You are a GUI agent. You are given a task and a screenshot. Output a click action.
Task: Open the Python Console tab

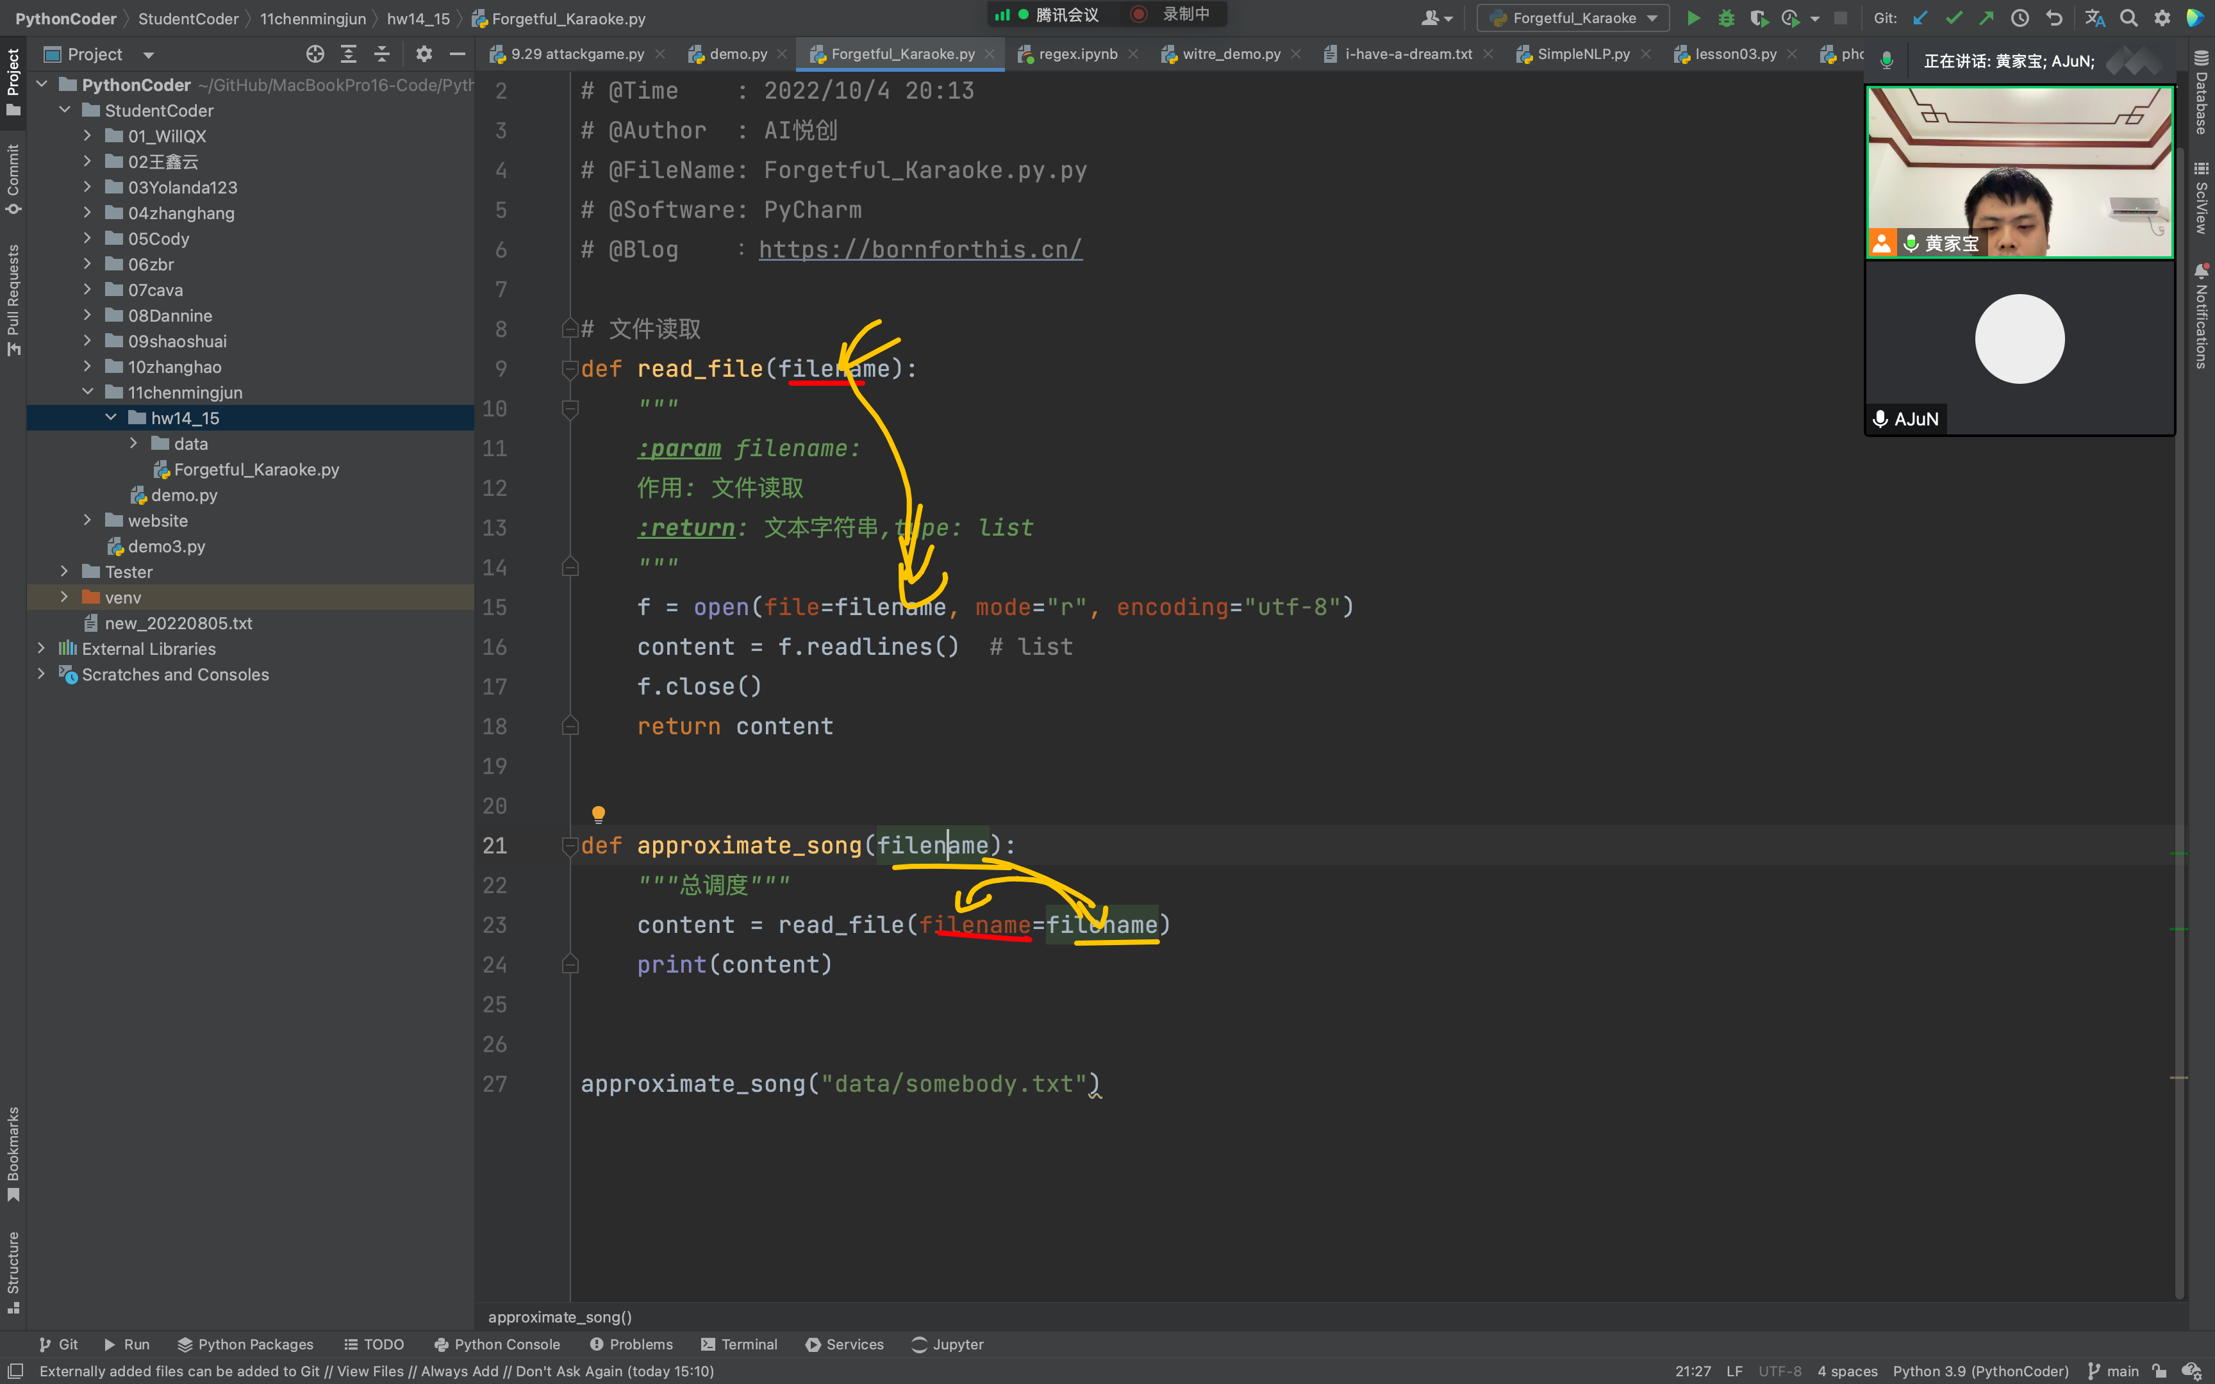[x=497, y=1344]
